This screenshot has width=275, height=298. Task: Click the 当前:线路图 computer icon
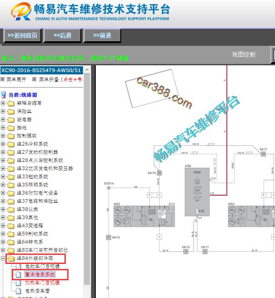4,95
